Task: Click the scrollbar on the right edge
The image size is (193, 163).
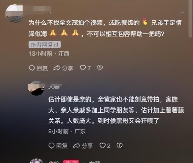Action: pyautogui.click(x=190, y=18)
